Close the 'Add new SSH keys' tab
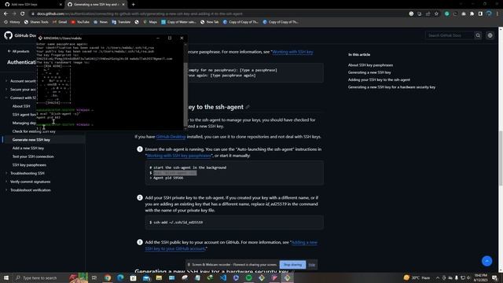503x283 pixels. click(x=61, y=5)
